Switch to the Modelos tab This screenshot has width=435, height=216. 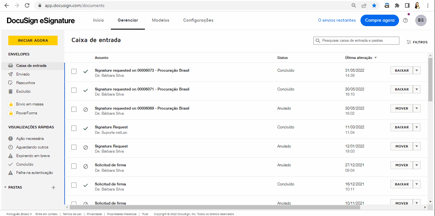pos(160,20)
